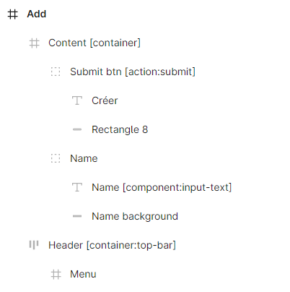Select the Menu frame layer
Screen dimensions: 290x292
point(83,274)
